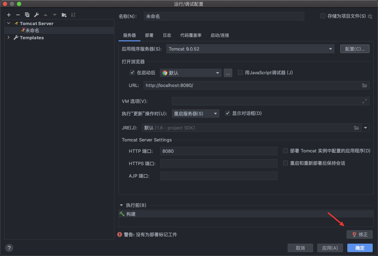Image resolution: width=378 pixels, height=256 pixels.
Task: Open the JRE dropdown arrow
Action: coord(365,128)
